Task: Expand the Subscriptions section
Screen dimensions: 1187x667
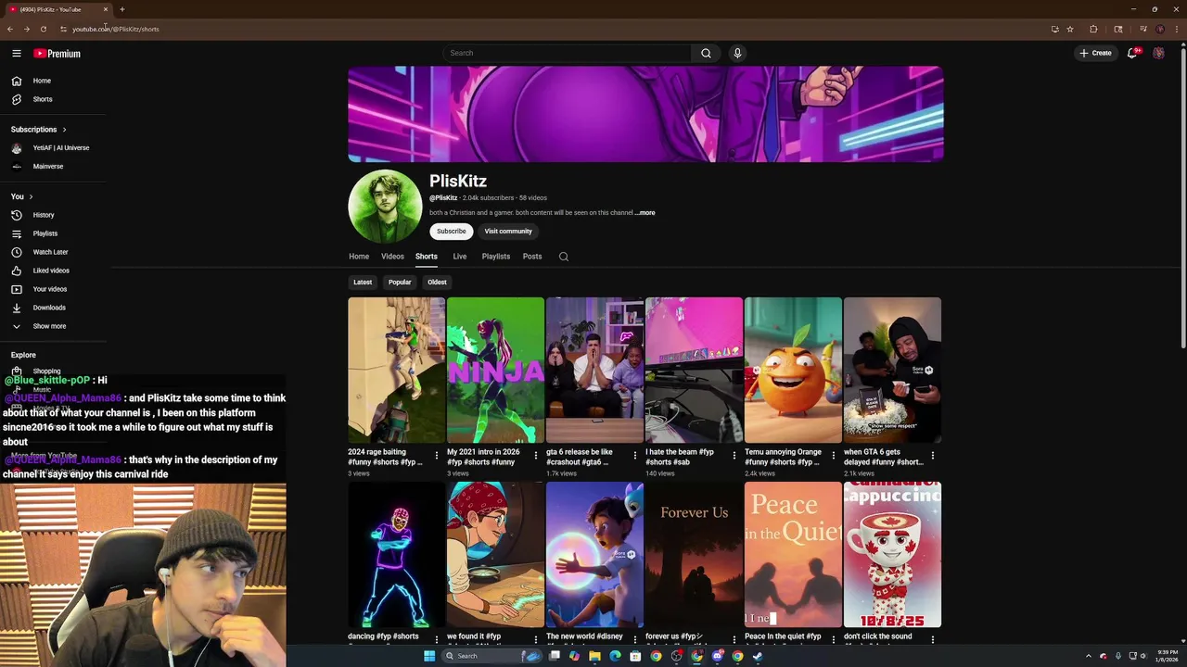Action: pyautogui.click(x=38, y=130)
